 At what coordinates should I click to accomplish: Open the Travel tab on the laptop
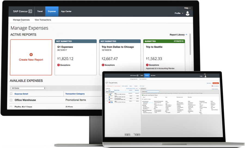(142, 75)
